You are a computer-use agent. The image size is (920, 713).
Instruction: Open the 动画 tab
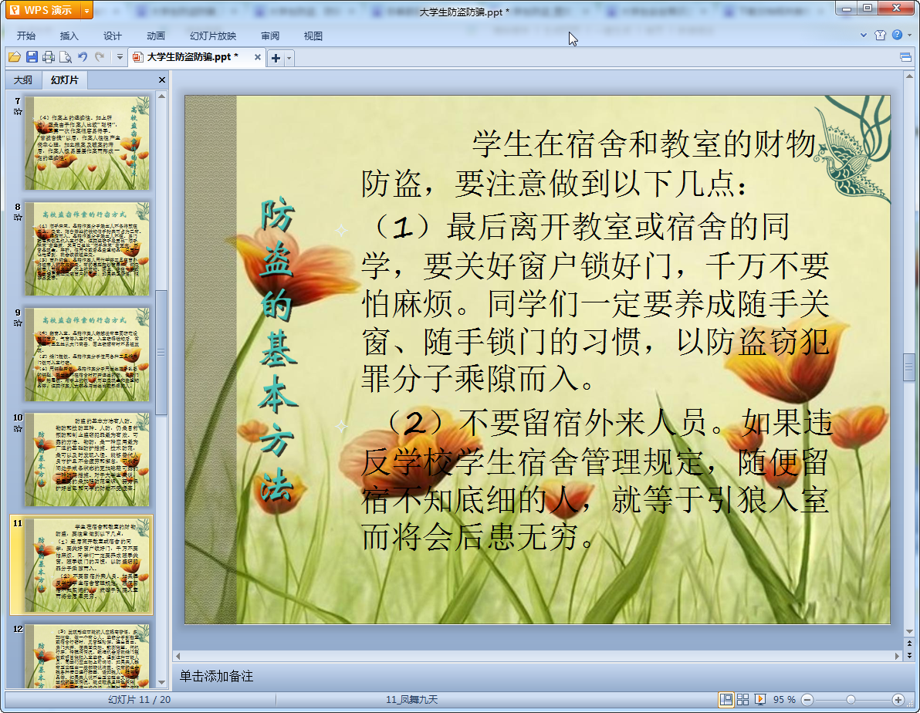pos(155,35)
